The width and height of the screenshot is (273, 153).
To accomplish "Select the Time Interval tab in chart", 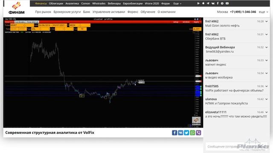I will (32, 22).
